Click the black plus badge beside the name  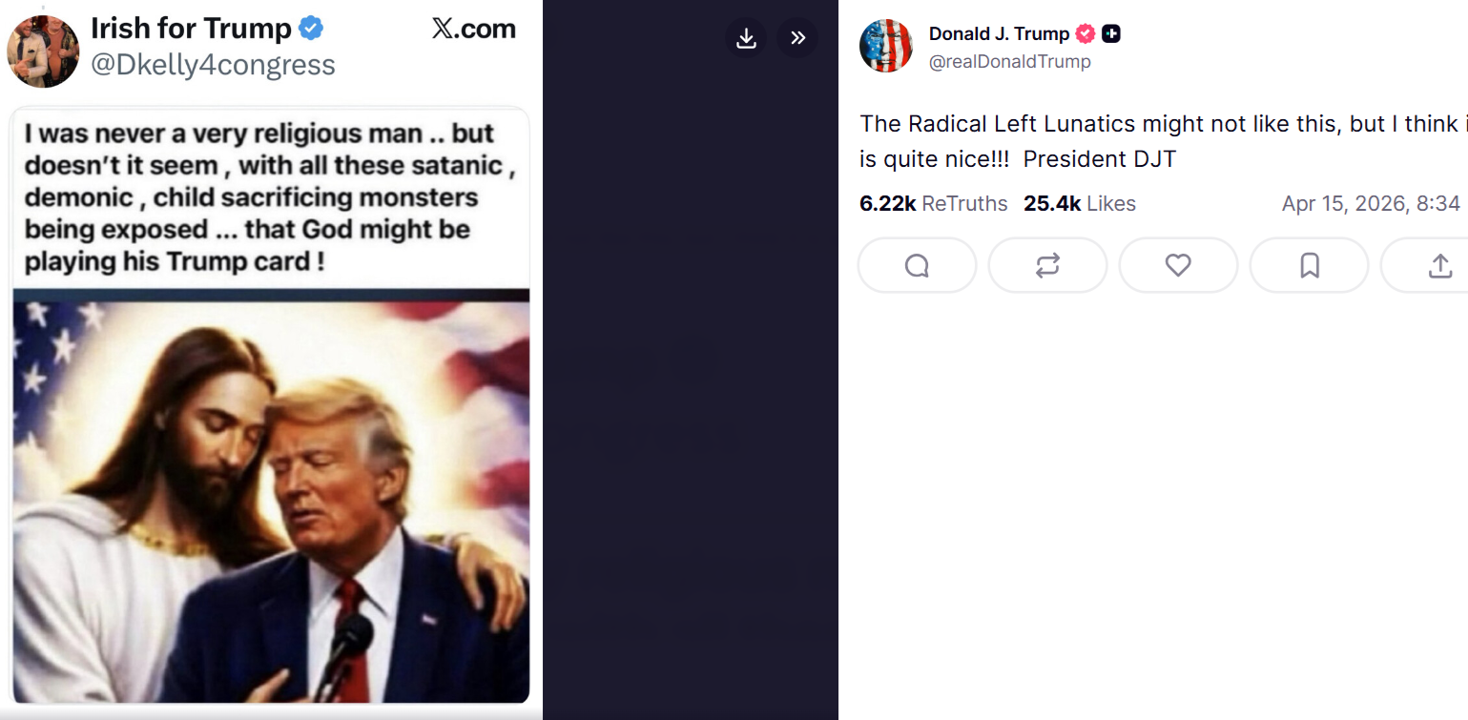[1110, 34]
